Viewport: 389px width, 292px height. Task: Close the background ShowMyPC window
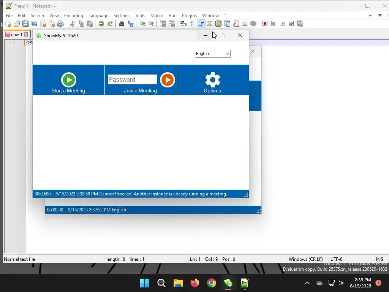click(x=253, y=51)
